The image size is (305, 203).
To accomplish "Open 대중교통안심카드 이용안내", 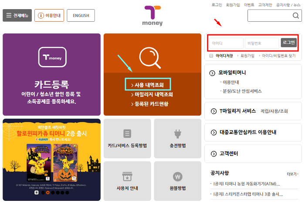I will [x=248, y=132].
